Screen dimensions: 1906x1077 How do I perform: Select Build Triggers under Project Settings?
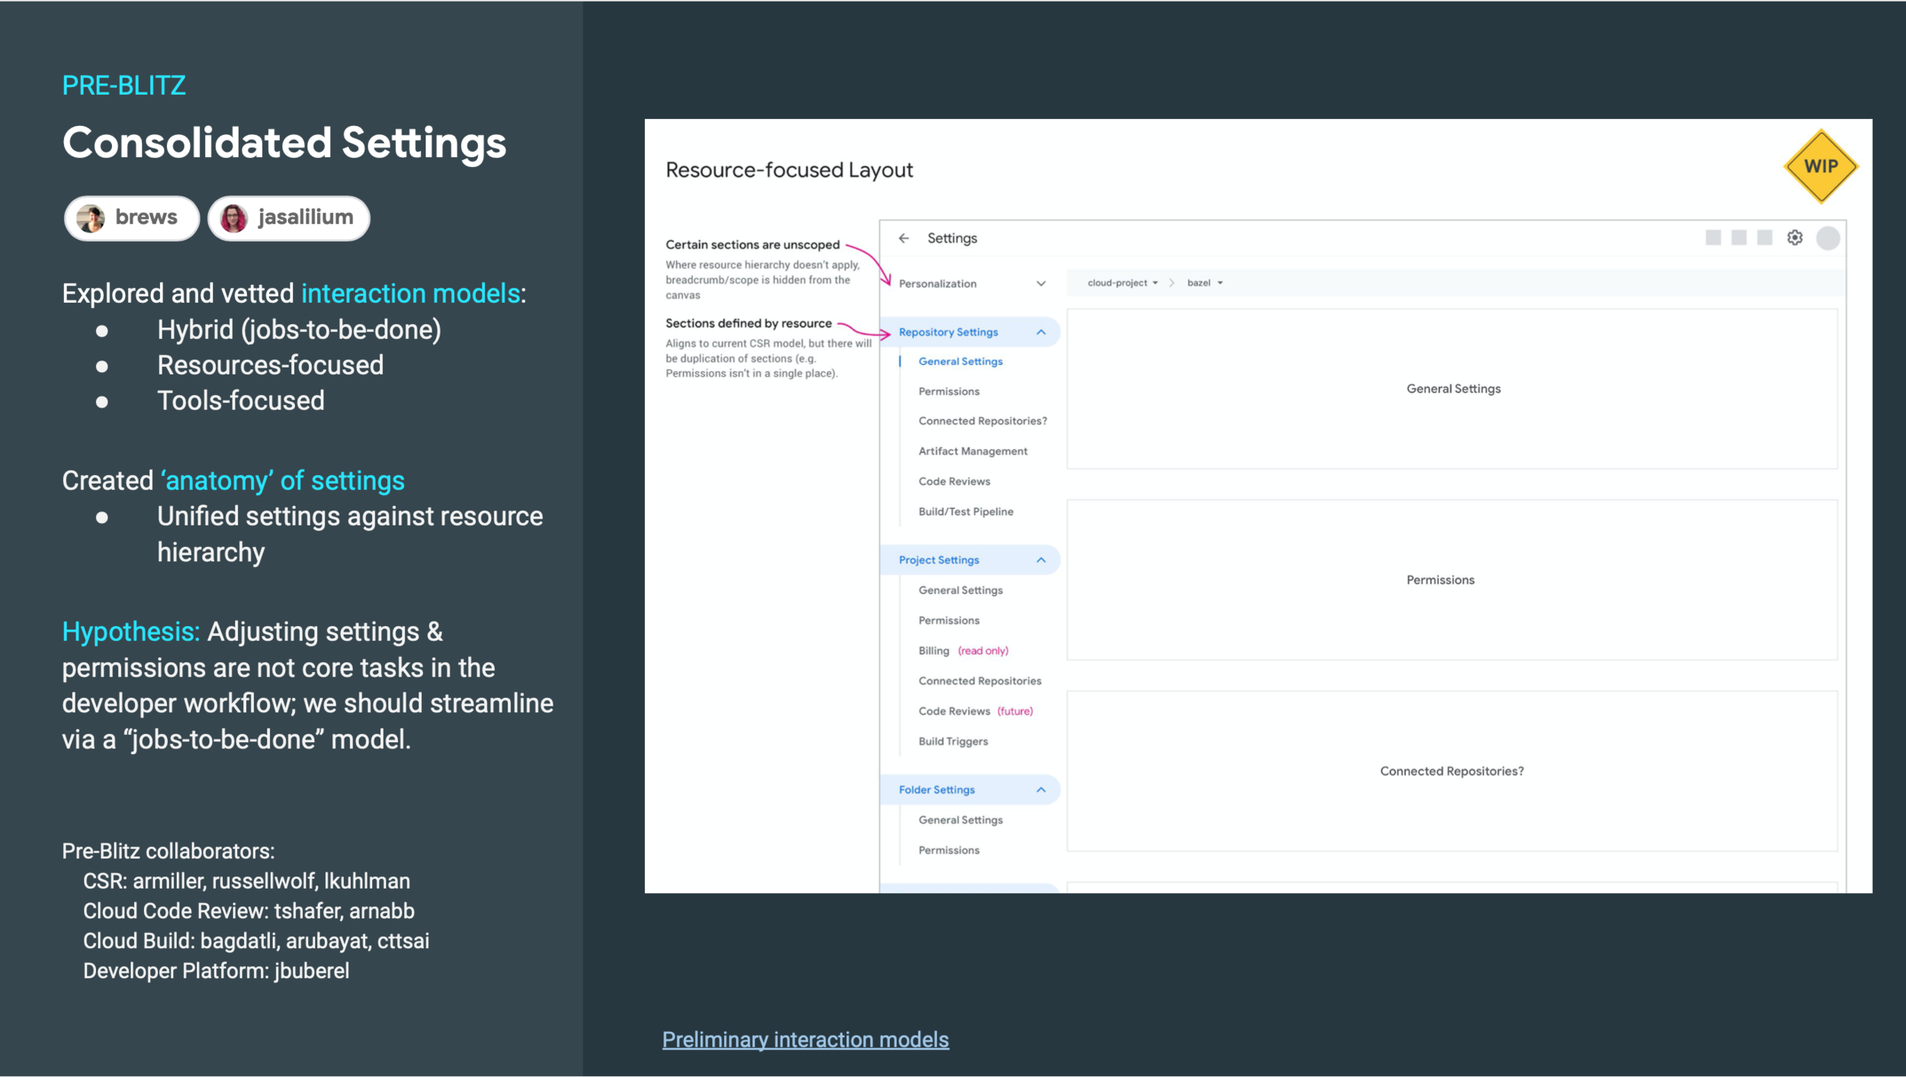point(953,741)
